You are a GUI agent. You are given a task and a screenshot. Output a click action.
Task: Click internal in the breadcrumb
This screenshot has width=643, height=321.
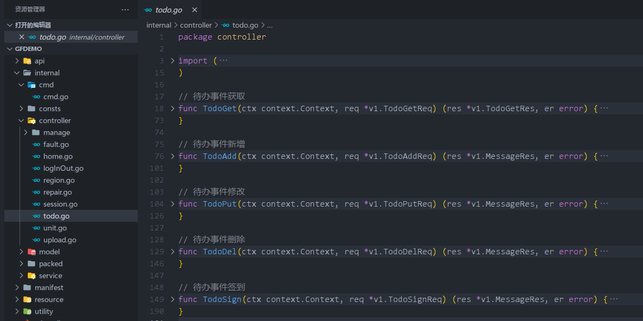tap(159, 25)
